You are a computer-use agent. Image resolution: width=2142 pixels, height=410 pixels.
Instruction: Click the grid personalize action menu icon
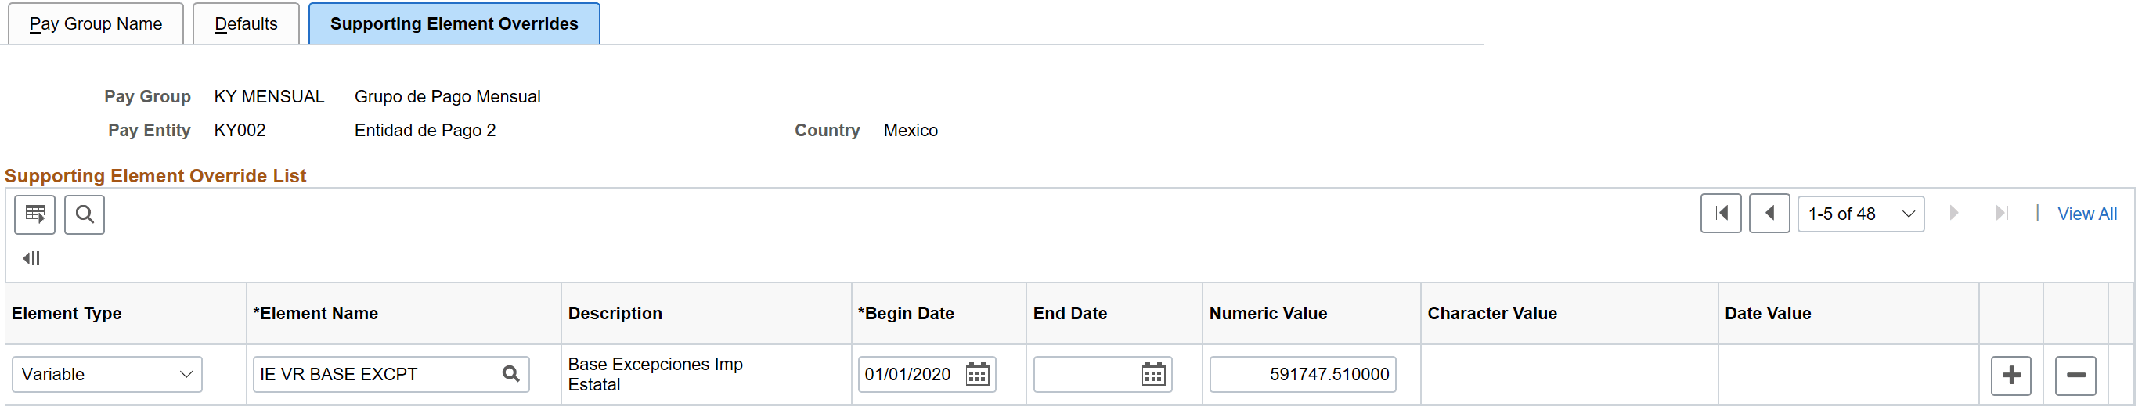coord(35,214)
